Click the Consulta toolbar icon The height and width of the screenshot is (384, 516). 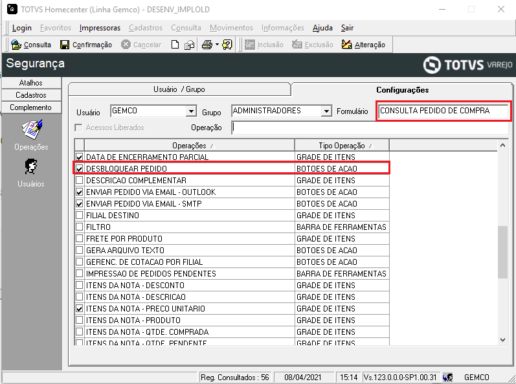point(16,45)
